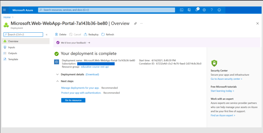Click the feedback rocket icon
Screen dimensions: 263x133
point(58,43)
